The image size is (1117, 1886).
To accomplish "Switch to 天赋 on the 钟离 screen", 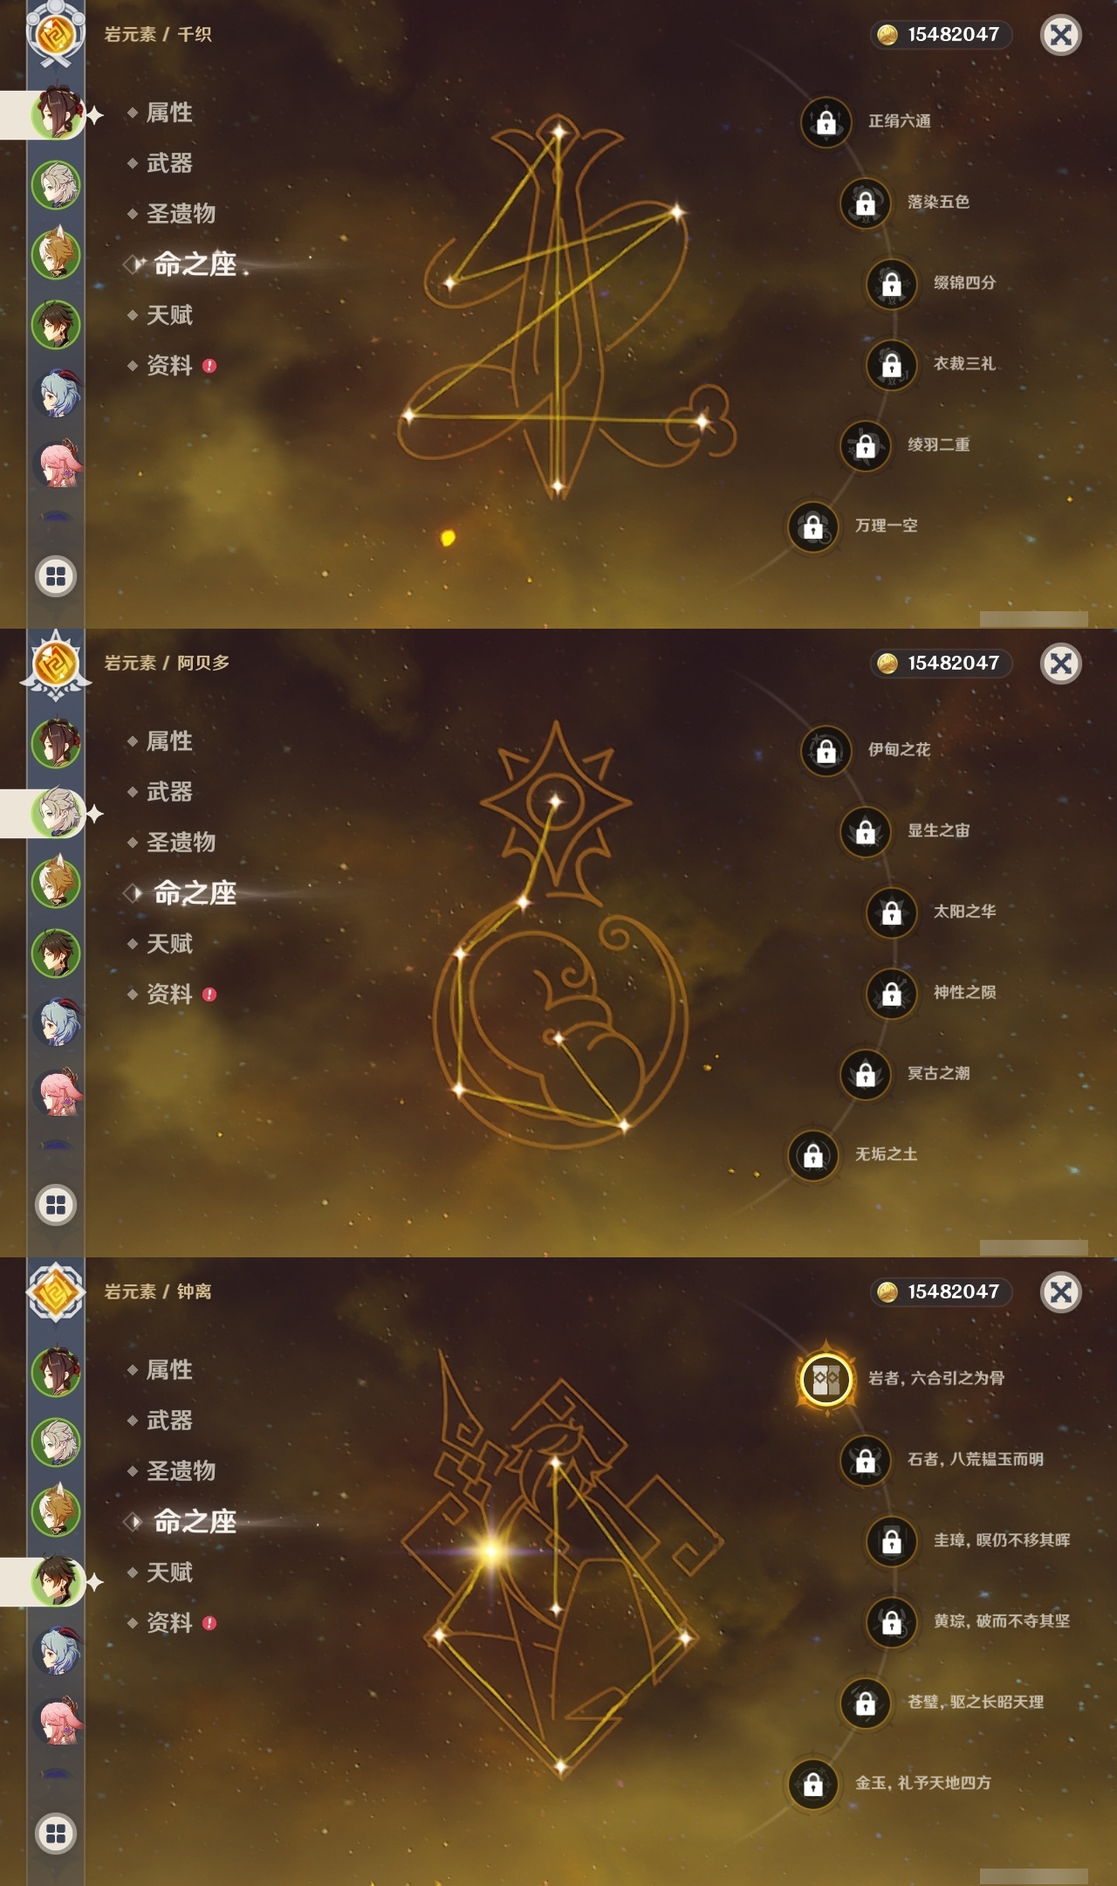I will (x=169, y=1573).
